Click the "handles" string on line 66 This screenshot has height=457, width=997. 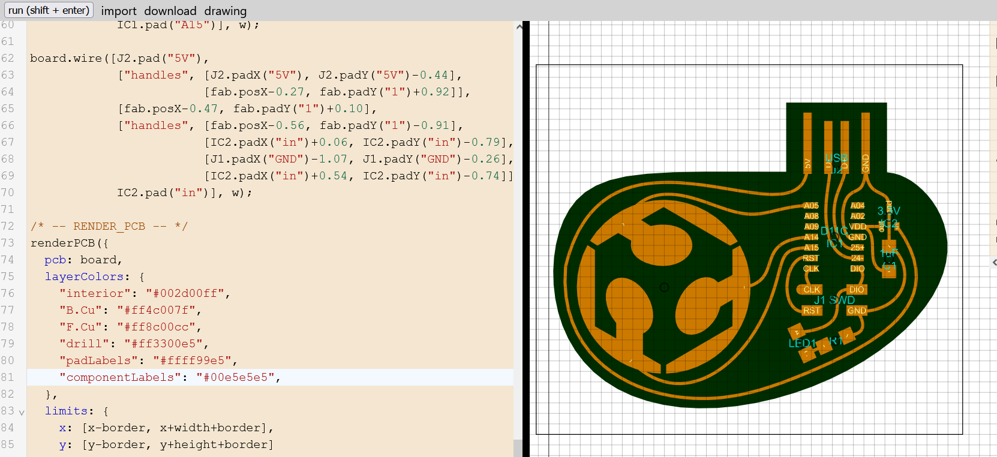(x=156, y=125)
